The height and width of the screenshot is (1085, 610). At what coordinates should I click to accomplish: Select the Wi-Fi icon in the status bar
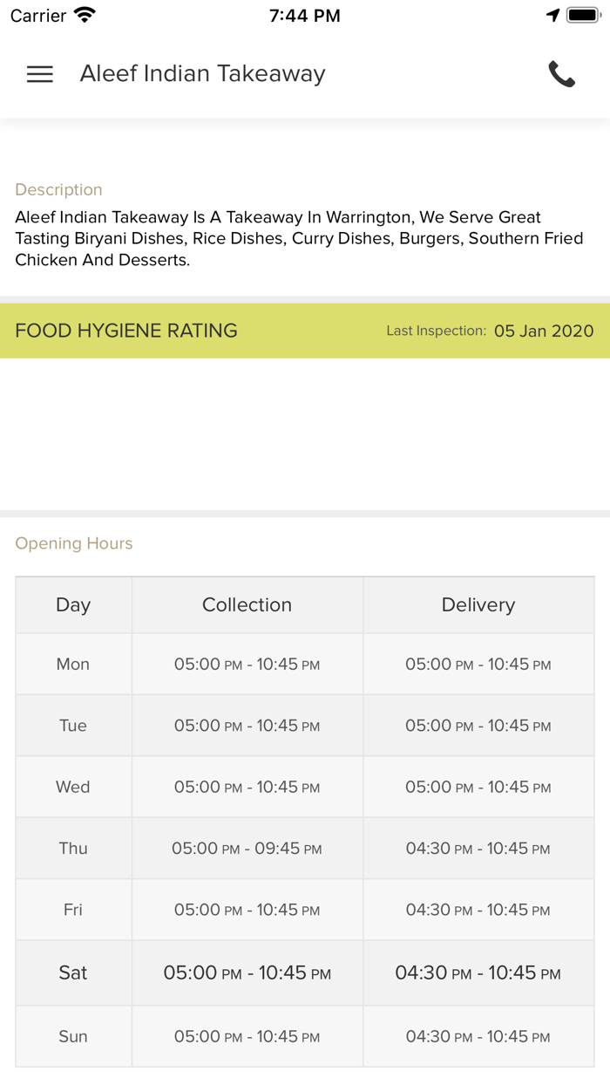click(81, 13)
